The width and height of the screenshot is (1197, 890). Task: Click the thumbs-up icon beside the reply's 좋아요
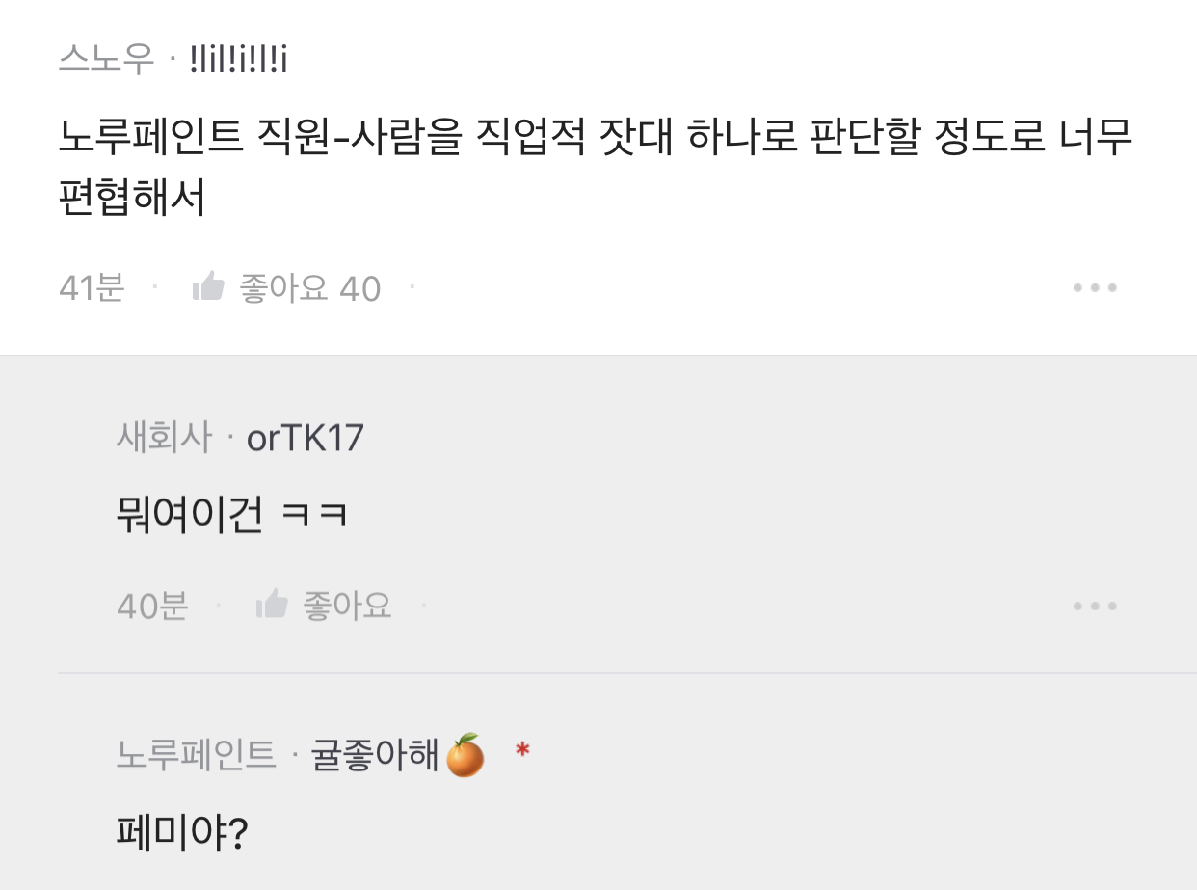coord(275,605)
